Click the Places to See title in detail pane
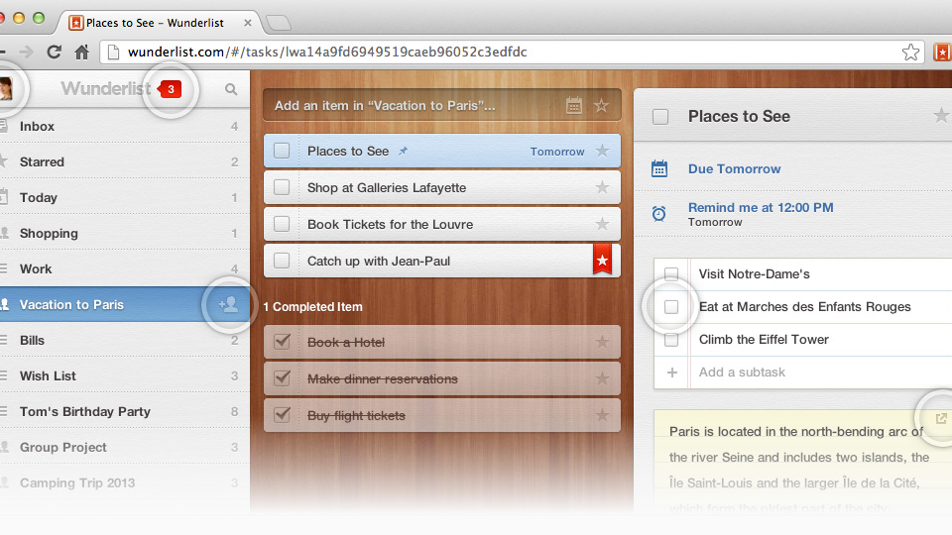Screen dimensions: 952x535 (739, 117)
